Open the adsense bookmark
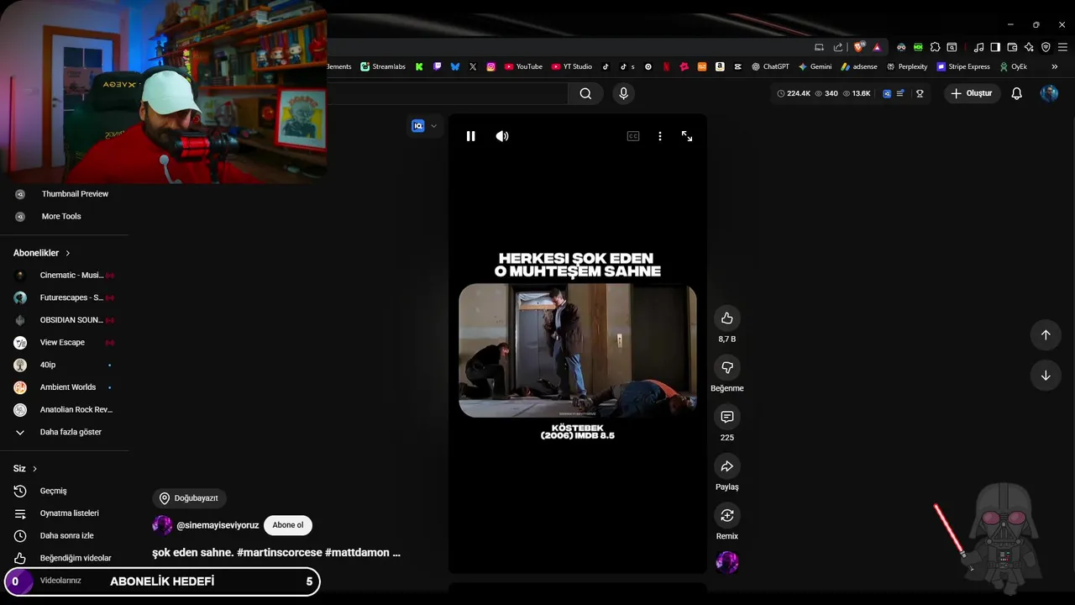1075x605 pixels. coord(858,66)
